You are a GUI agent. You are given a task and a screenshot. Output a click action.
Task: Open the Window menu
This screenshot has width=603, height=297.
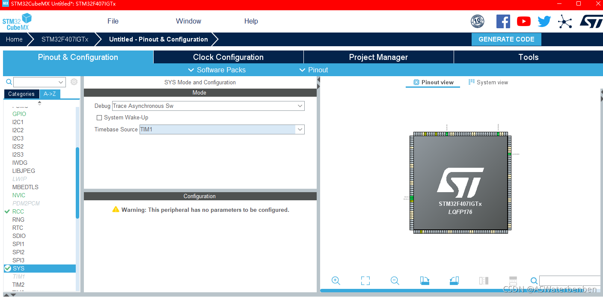pos(188,21)
